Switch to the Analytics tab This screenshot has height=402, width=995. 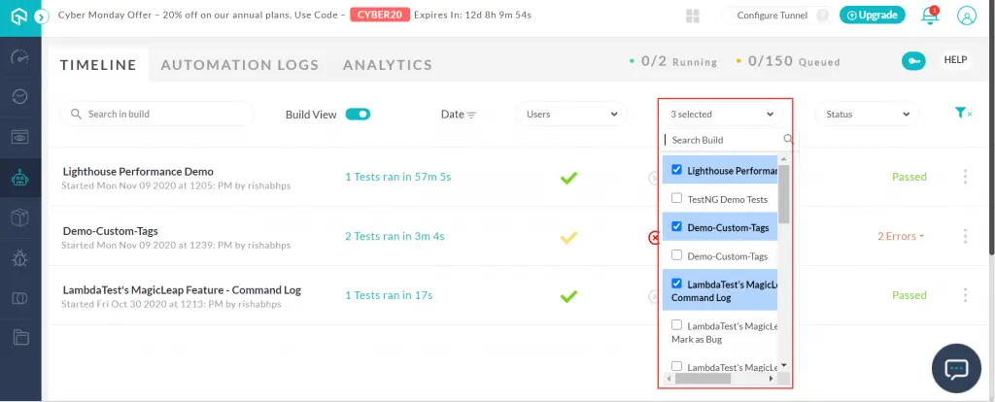click(387, 65)
